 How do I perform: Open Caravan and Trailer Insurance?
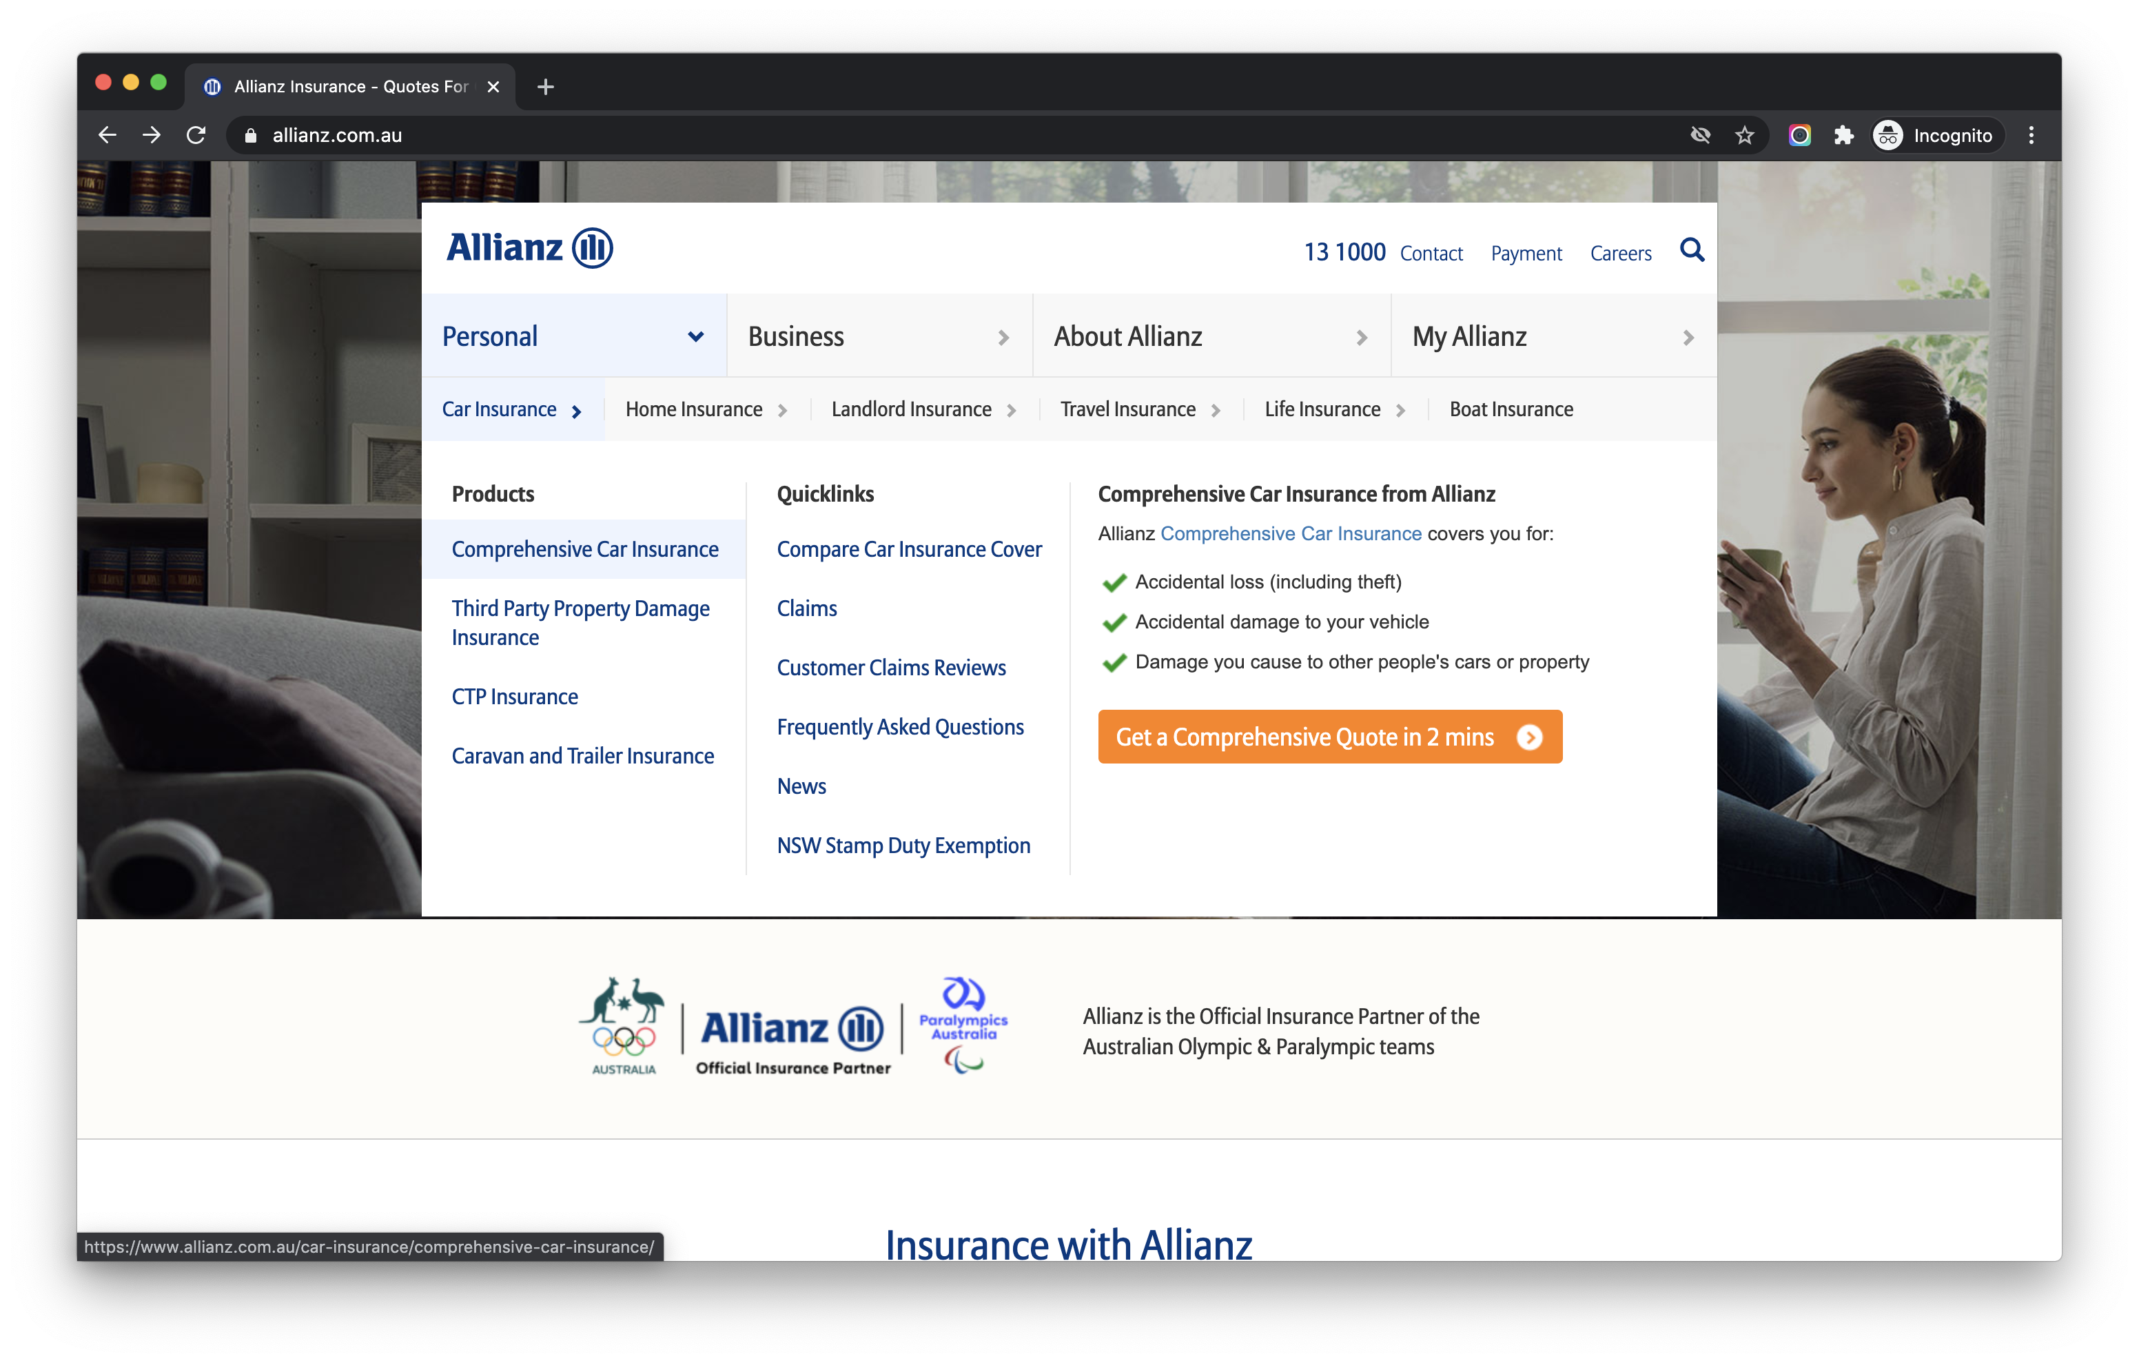tap(583, 756)
